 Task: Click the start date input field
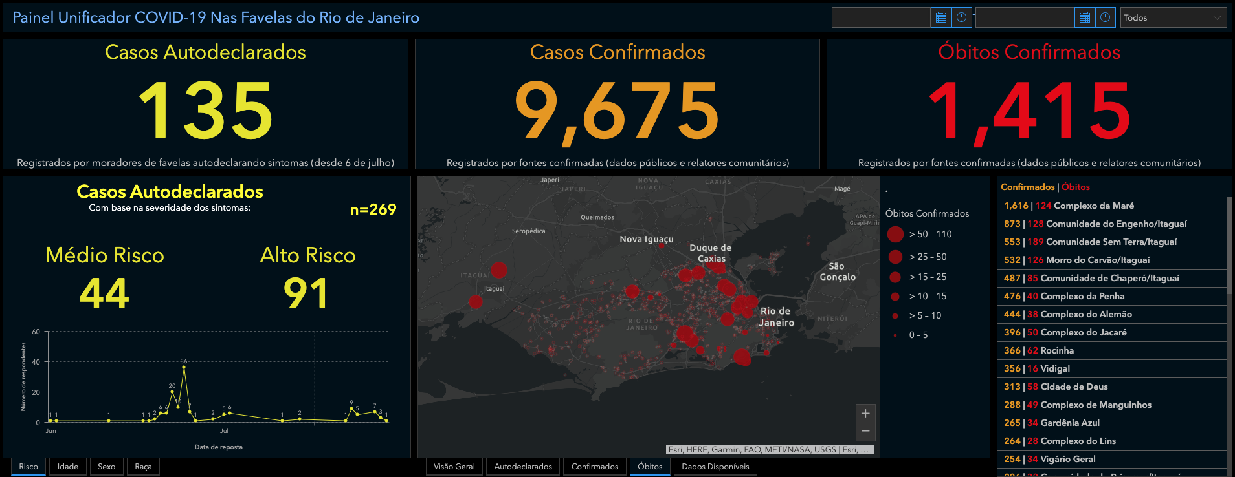point(881,17)
